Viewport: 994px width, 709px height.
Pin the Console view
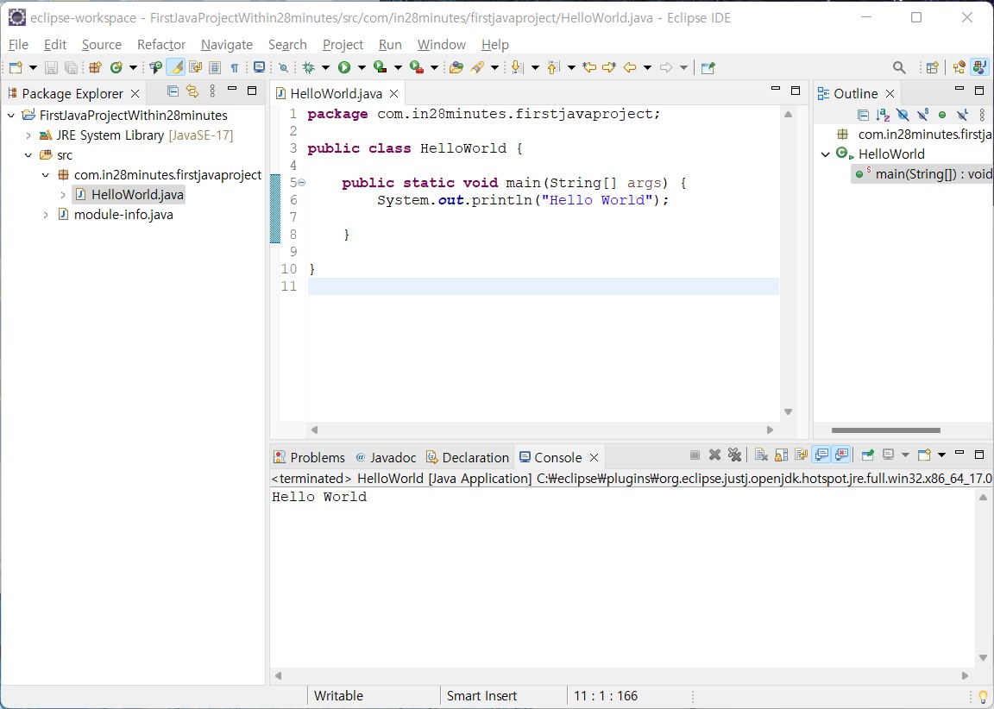point(868,455)
